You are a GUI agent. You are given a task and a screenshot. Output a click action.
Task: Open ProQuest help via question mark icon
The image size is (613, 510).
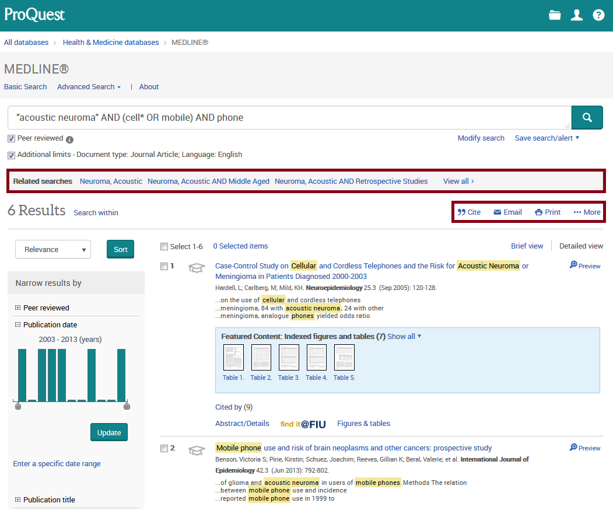598,16
